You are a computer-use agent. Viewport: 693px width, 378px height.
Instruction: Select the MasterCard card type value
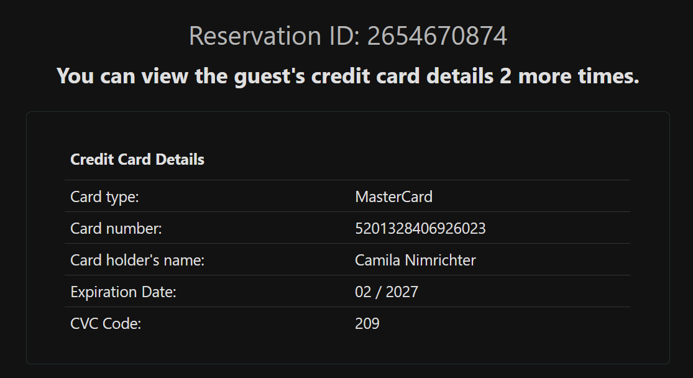393,197
